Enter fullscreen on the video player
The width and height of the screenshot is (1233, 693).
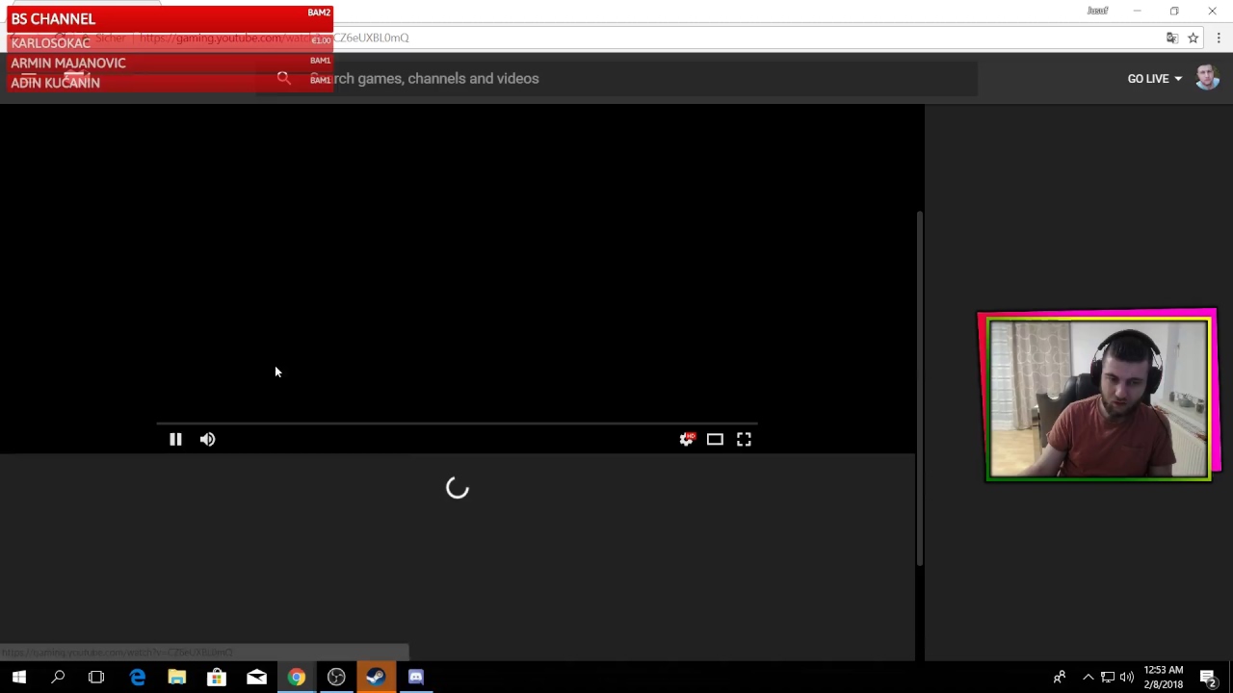(x=744, y=439)
